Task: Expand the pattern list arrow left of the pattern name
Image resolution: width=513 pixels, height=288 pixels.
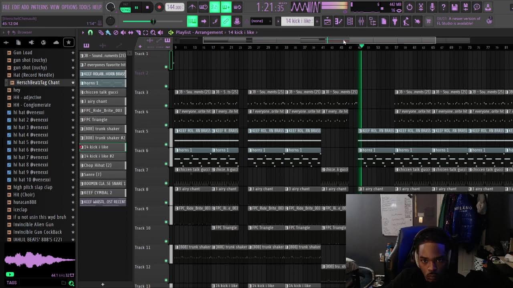Action: tap(278, 21)
